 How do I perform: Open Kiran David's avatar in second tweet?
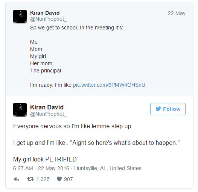(20, 110)
